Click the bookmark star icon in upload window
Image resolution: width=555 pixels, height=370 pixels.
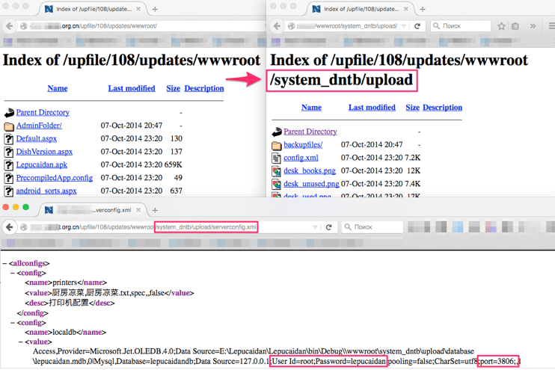pyautogui.click(x=501, y=25)
